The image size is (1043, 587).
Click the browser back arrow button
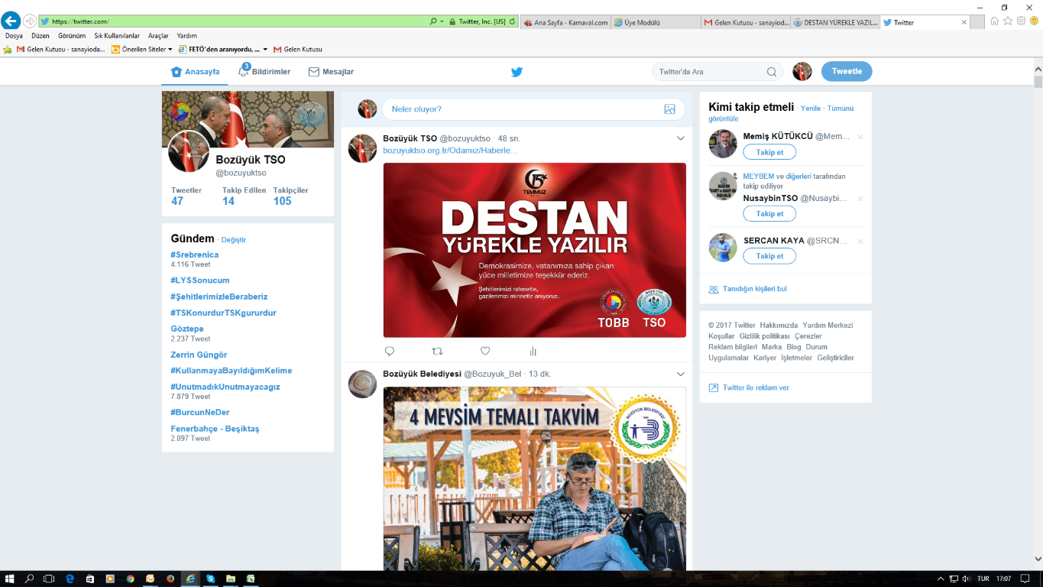click(11, 21)
